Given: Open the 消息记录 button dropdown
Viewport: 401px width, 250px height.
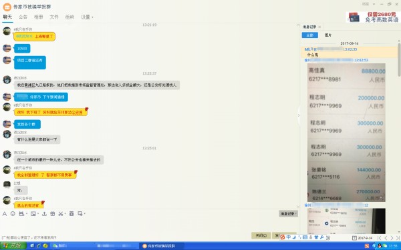Looking at the screenshot, I should pos(288,214).
